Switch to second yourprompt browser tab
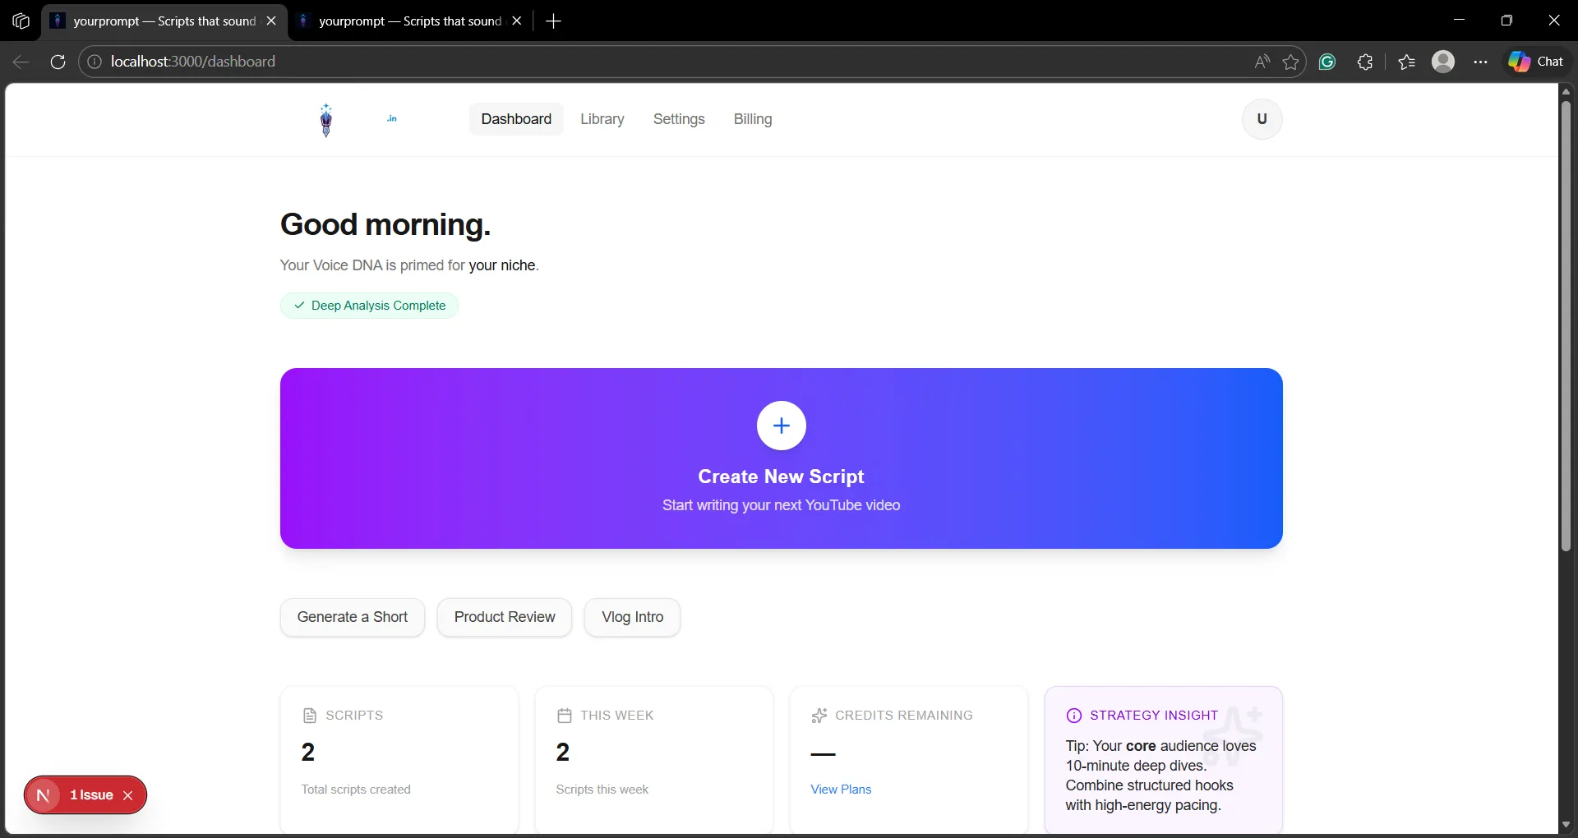Viewport: 1578px width, 838px height. point(409,21)
